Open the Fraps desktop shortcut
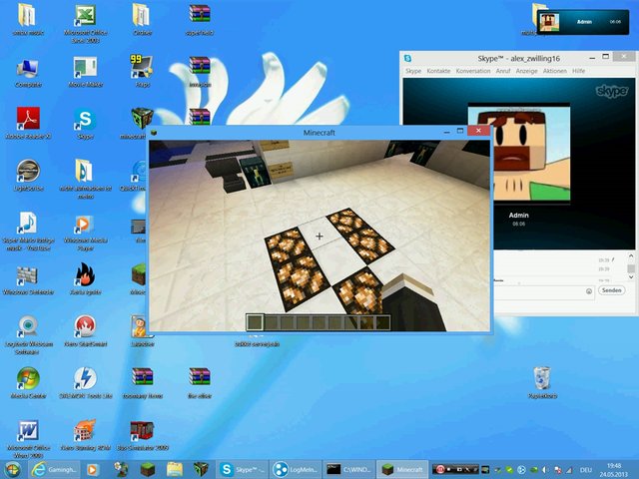The image size is (639, 479). [142, 70]
